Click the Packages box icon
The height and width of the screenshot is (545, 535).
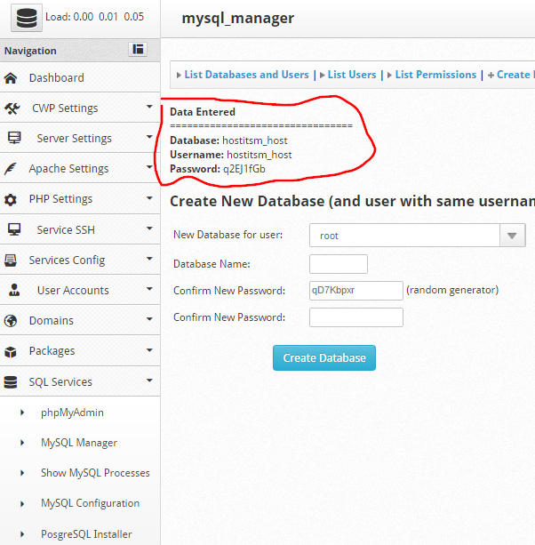pos(11,351)
